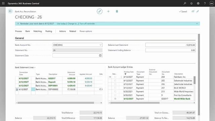Toggle Applied checkbox for document 205

(x=115, y=81)
